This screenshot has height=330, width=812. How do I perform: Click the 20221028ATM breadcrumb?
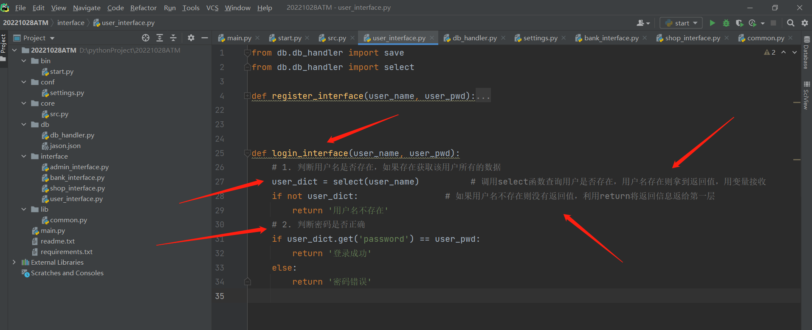[x=26, y=23]
